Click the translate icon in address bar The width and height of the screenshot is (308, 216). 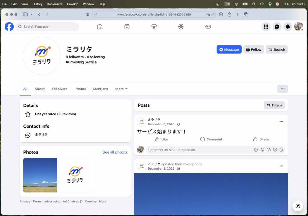208,14
